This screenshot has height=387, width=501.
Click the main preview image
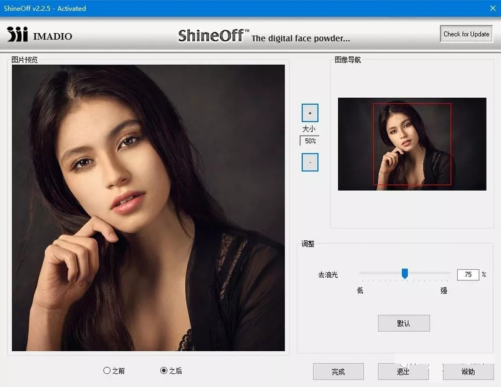click(148, 208)
